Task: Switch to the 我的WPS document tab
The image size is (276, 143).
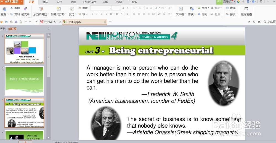Action: pos(50,22)
